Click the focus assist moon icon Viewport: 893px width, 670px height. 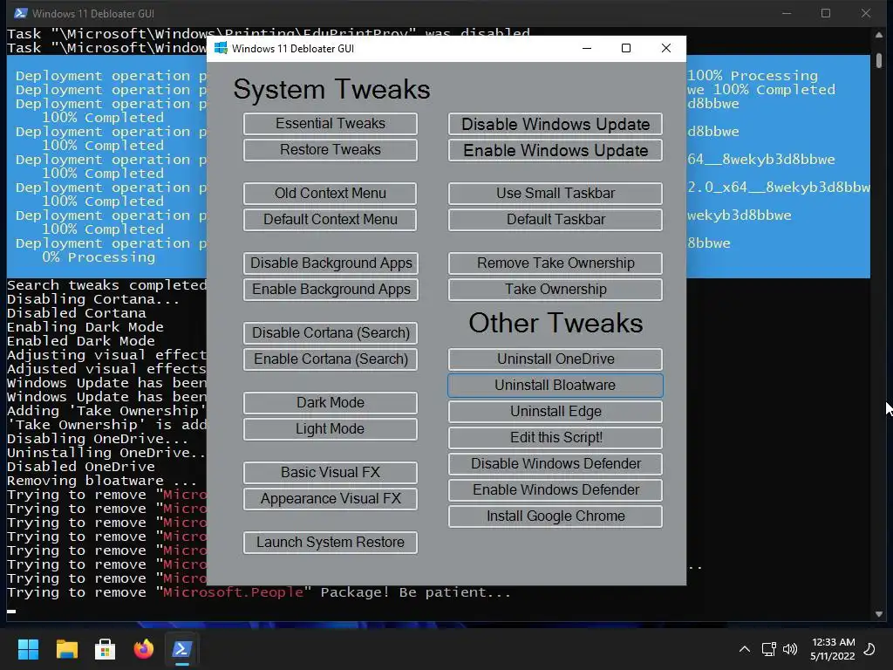point(869,649)
